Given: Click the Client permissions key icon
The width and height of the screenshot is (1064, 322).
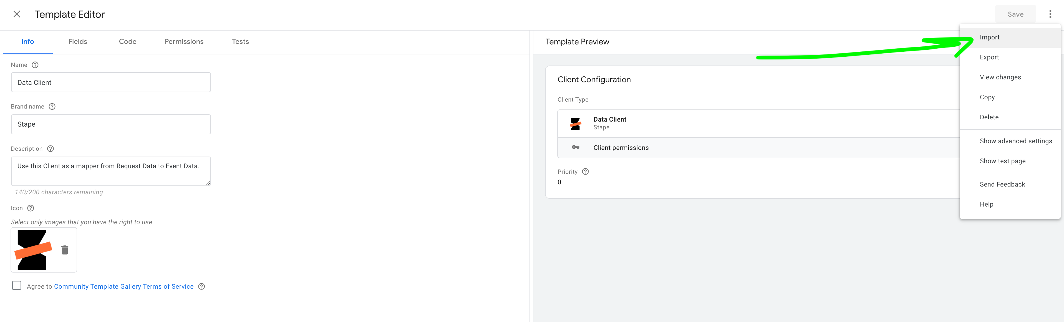Looking at the screenshot, I should [x=575, y=147].
